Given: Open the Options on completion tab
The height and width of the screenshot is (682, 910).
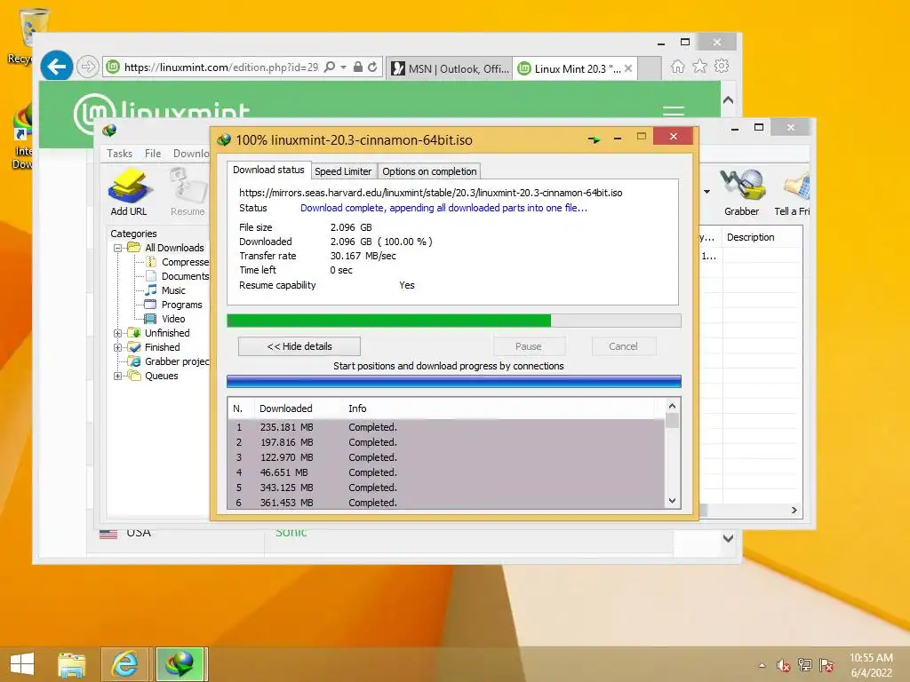Looking at the screenshot, I should point(429,171).
